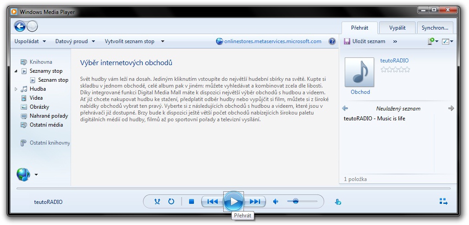The height and width of the screenshot is (225, 469).
Task: Click Vytvořit seznam stop
Action: (130, 41)
